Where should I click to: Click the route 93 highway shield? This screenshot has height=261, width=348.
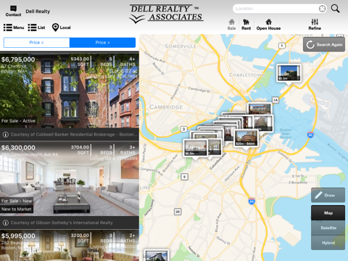coord(252,201)
